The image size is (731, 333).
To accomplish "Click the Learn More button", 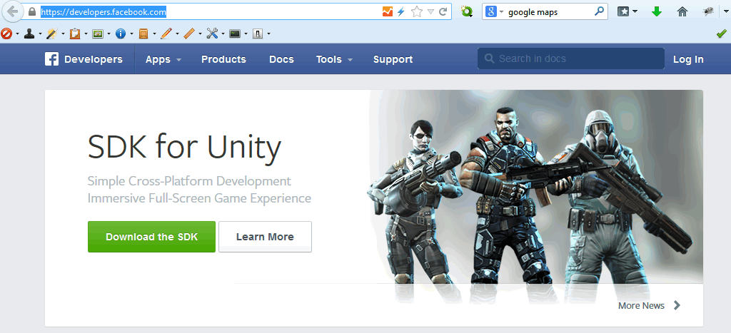I will pos(265,237).
